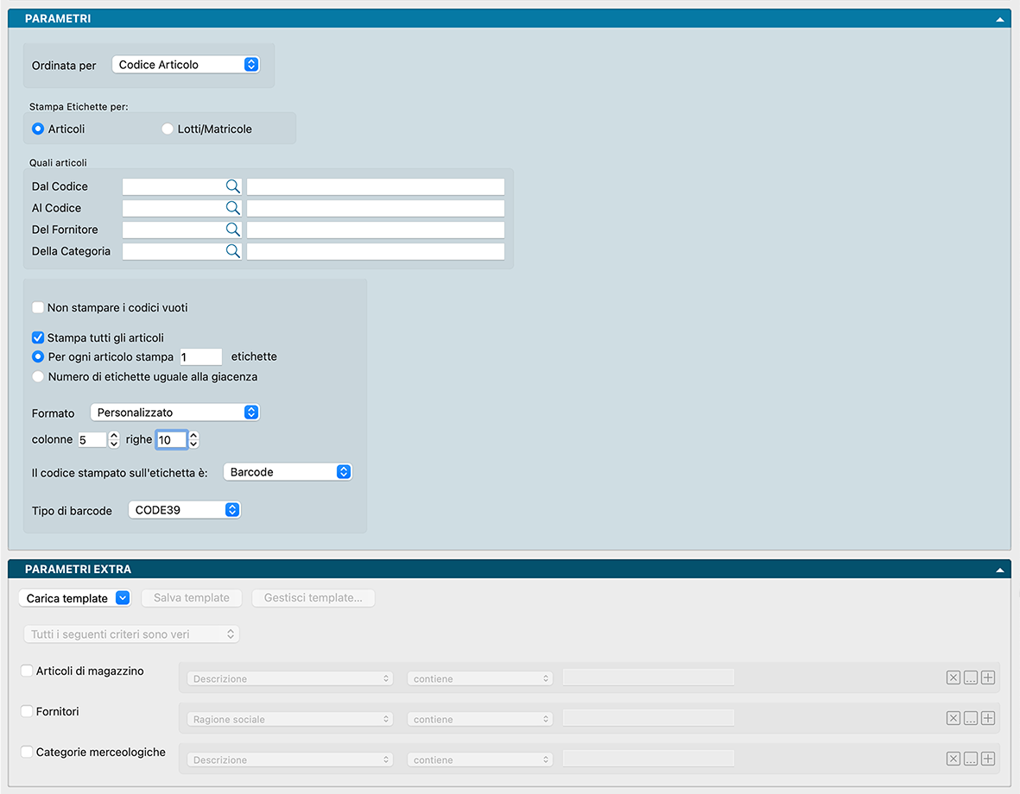Click the magnifier icon beside Dal Codice
Image resolution: width=1020 pixels, height=794 pixels.
pyautogui.click(x=232, y=186)
